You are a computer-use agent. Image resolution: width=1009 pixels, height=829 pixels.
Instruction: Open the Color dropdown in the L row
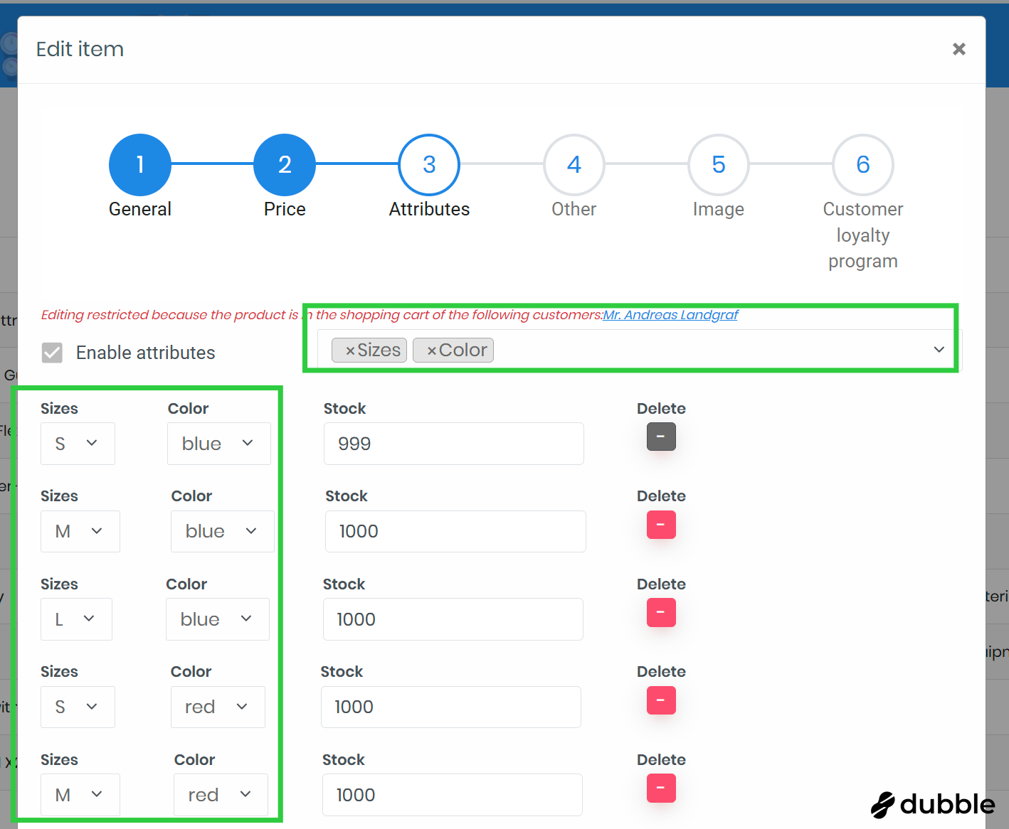tap(217, 619)
